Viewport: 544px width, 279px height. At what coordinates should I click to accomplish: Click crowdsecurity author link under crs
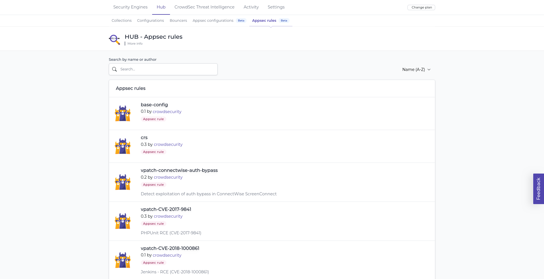coord(168,144)
